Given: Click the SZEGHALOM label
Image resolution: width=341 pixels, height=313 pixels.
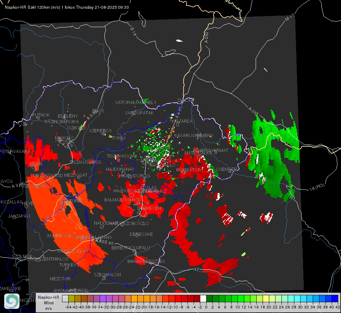Looking at the screenshot, I should (x=107, y=274).
